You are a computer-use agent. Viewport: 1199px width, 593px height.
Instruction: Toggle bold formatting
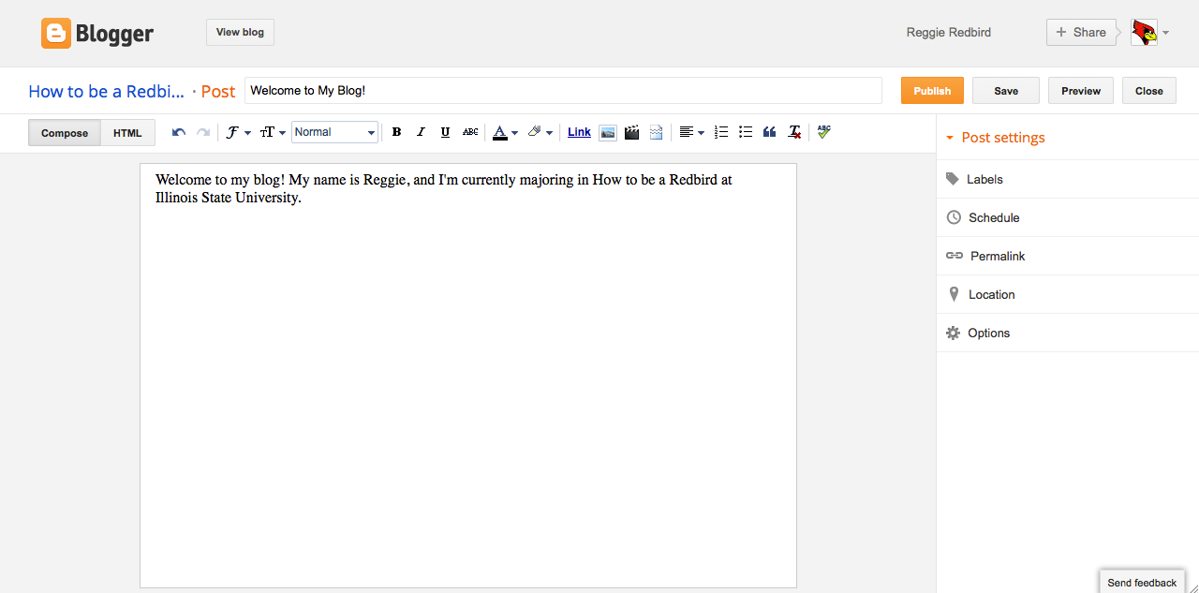(396, 132)
